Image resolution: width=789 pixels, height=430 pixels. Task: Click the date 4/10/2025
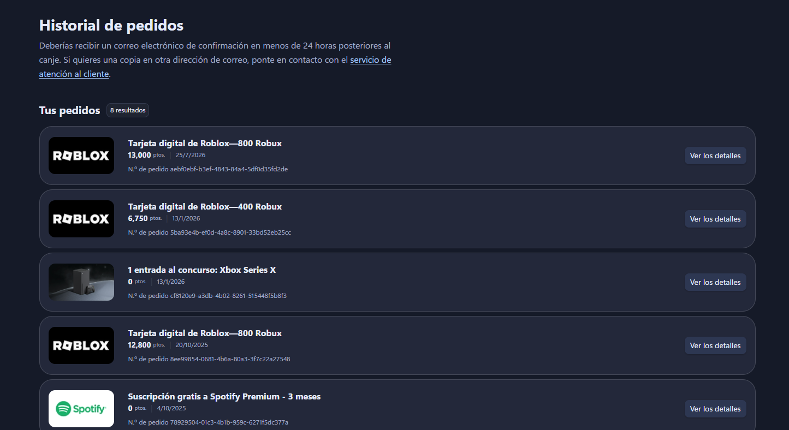[171, 408]
